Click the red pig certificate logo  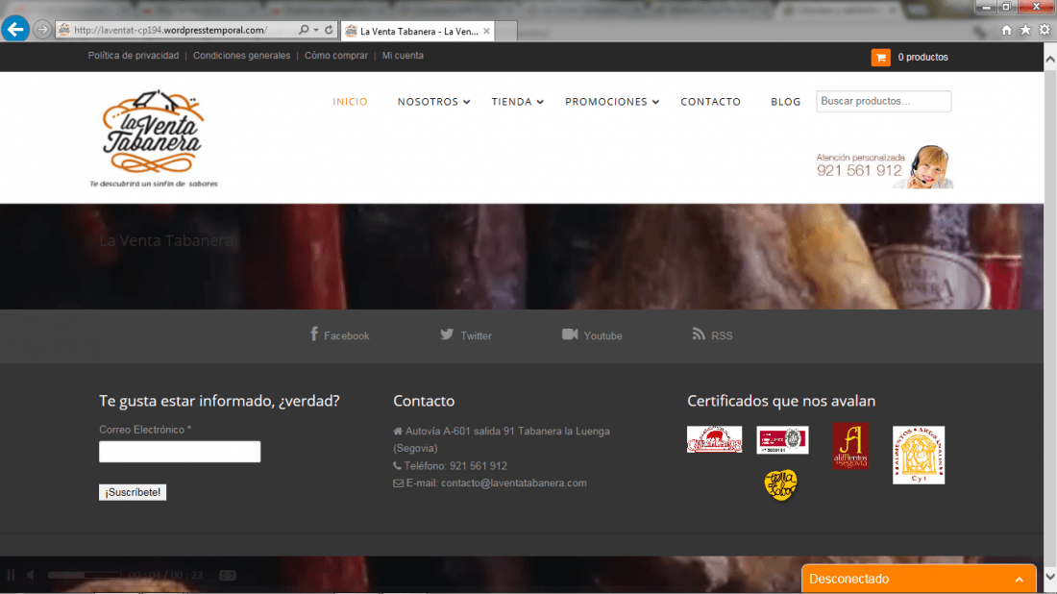click(x=714, y=439)
